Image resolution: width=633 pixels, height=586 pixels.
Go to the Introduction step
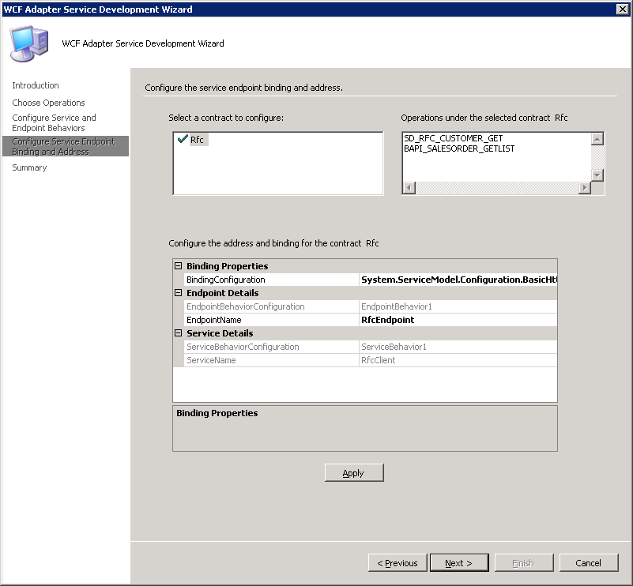click(36, 85)
